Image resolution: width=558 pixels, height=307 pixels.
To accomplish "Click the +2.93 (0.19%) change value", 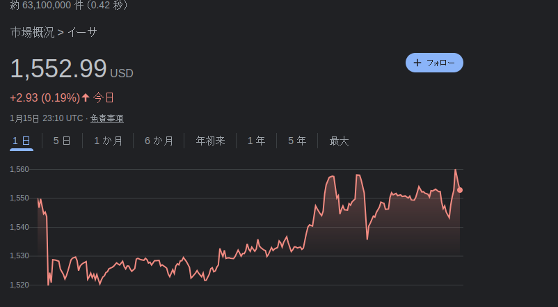I will (45, 97).
